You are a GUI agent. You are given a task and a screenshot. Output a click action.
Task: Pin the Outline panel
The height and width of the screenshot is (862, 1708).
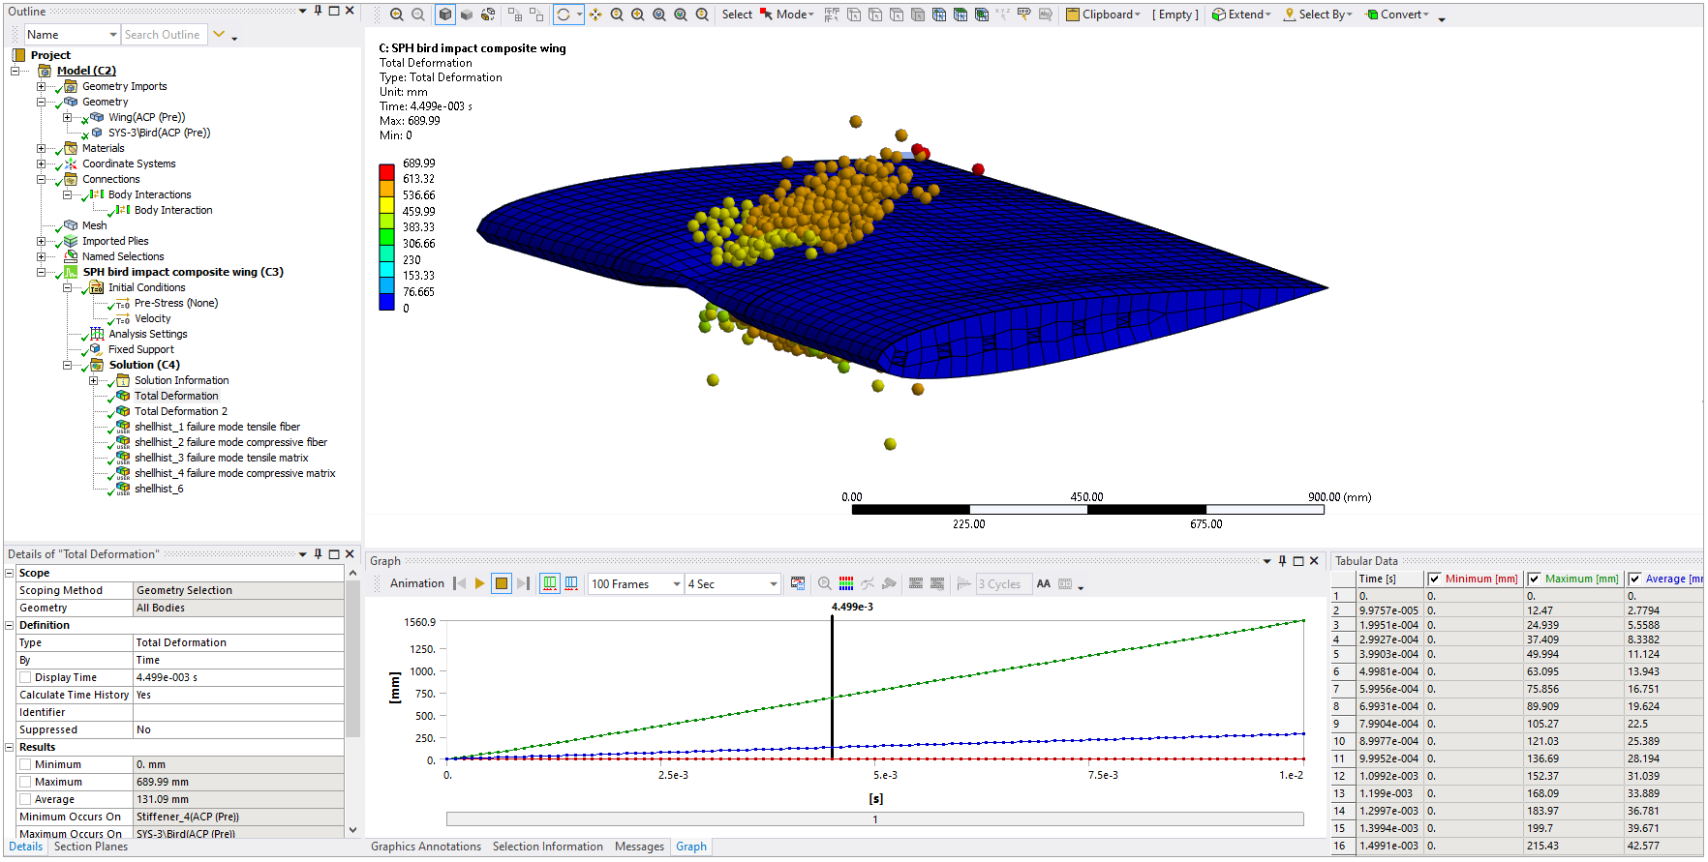click(318, 11)
